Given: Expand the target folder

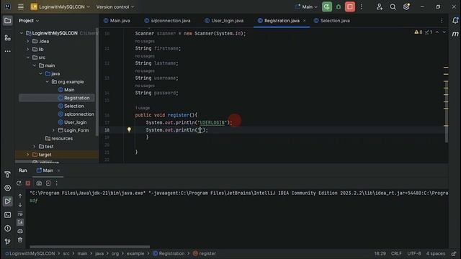Looking at the screenshot, I should (28, 155).
